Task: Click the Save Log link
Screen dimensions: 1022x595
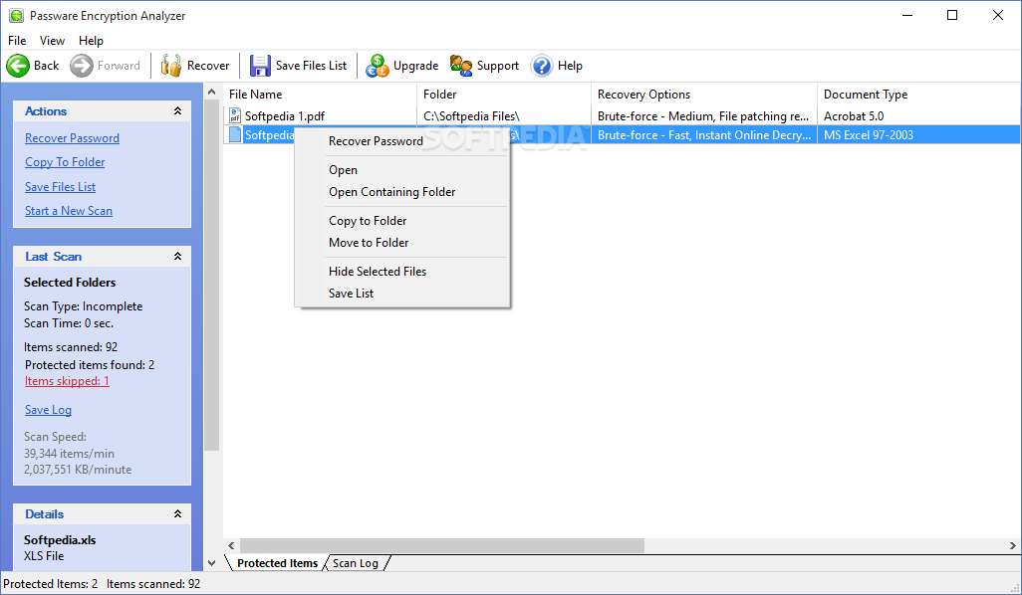Action: (48, 410)
